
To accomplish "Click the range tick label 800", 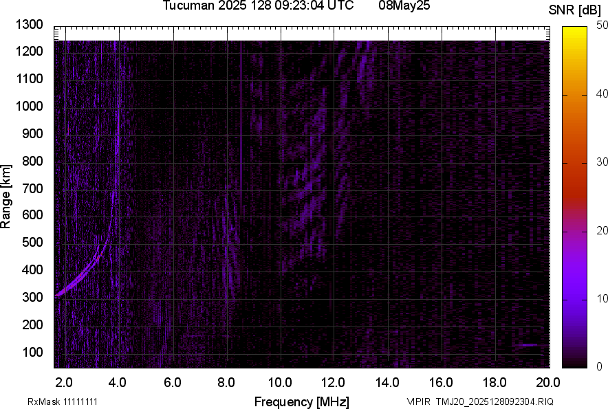I will (32, 161).
